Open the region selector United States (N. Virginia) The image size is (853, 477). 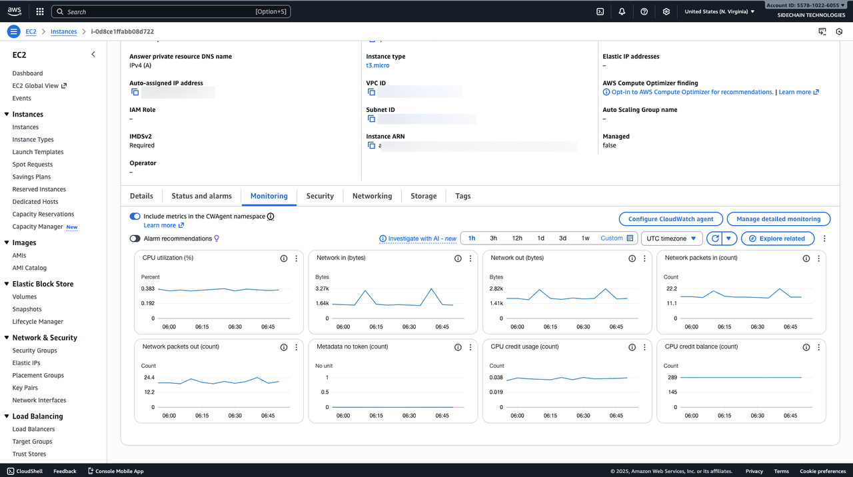tap(720, 11)
